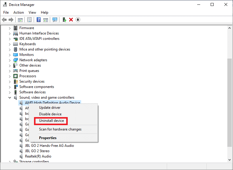The image size is (233, 170).
Task: Select the Realtek(R) Audio device
Action: click(38, 156)
